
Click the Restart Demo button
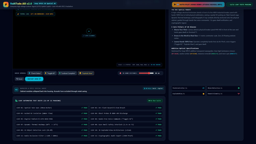[x=34, y=79]
